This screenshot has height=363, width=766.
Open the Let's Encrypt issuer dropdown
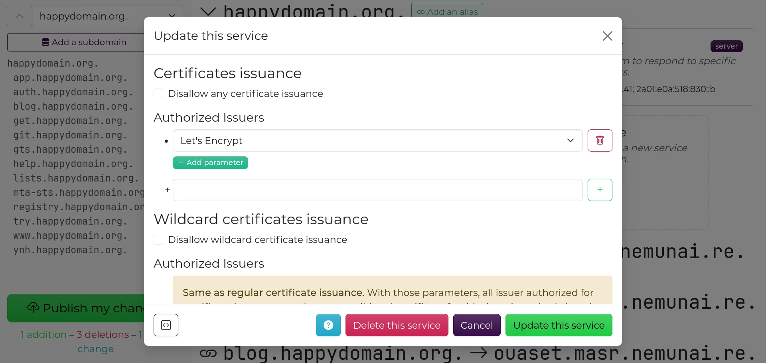click(377, 140)
